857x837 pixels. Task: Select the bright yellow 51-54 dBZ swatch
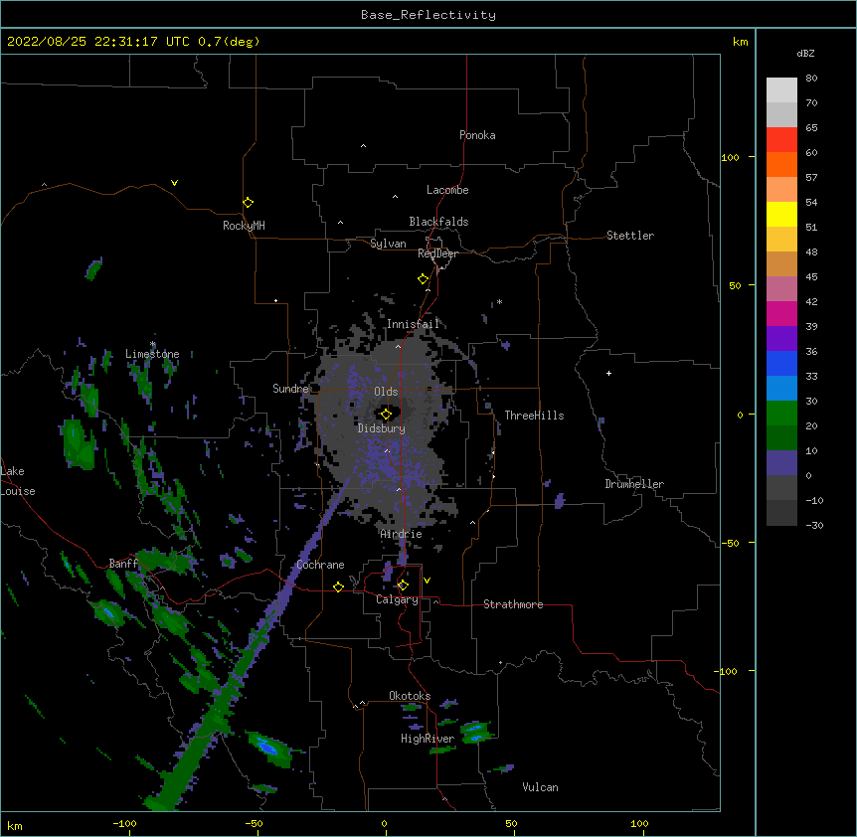(781, 214)
